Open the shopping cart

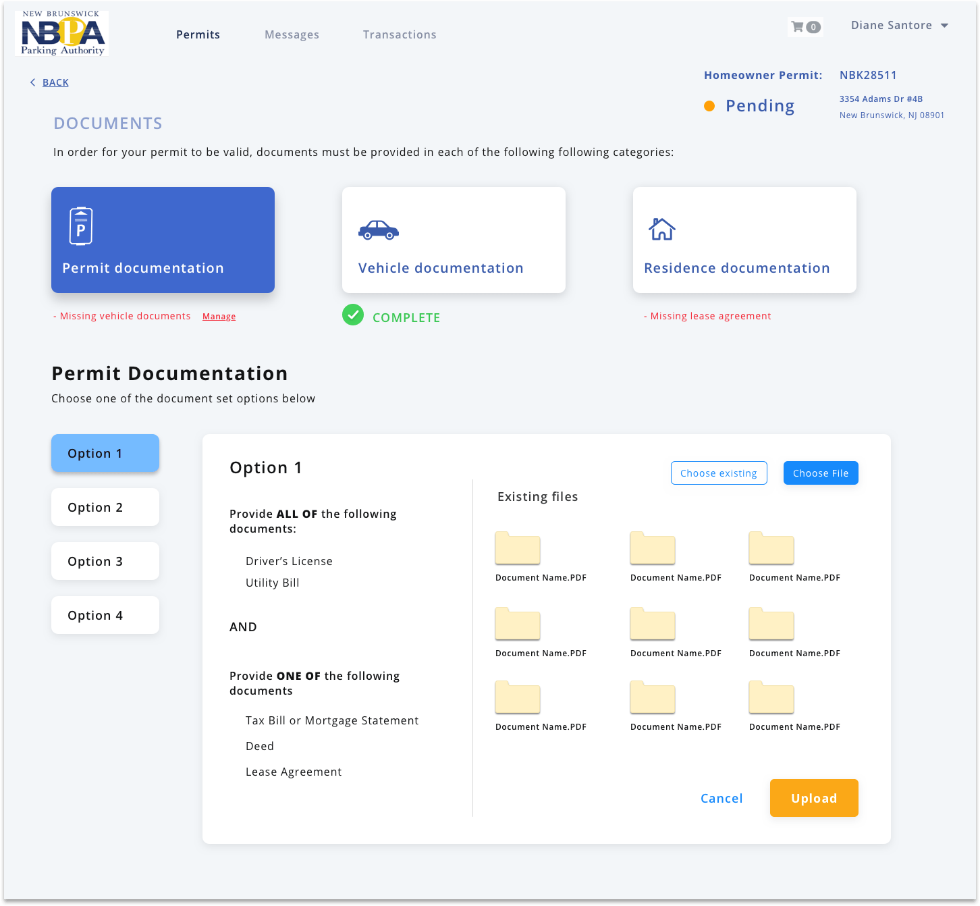pyautogui.click(x=805, y=26)
